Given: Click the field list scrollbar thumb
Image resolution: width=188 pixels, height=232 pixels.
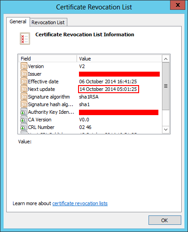Looking at the screenshot, I should point(166,86).
